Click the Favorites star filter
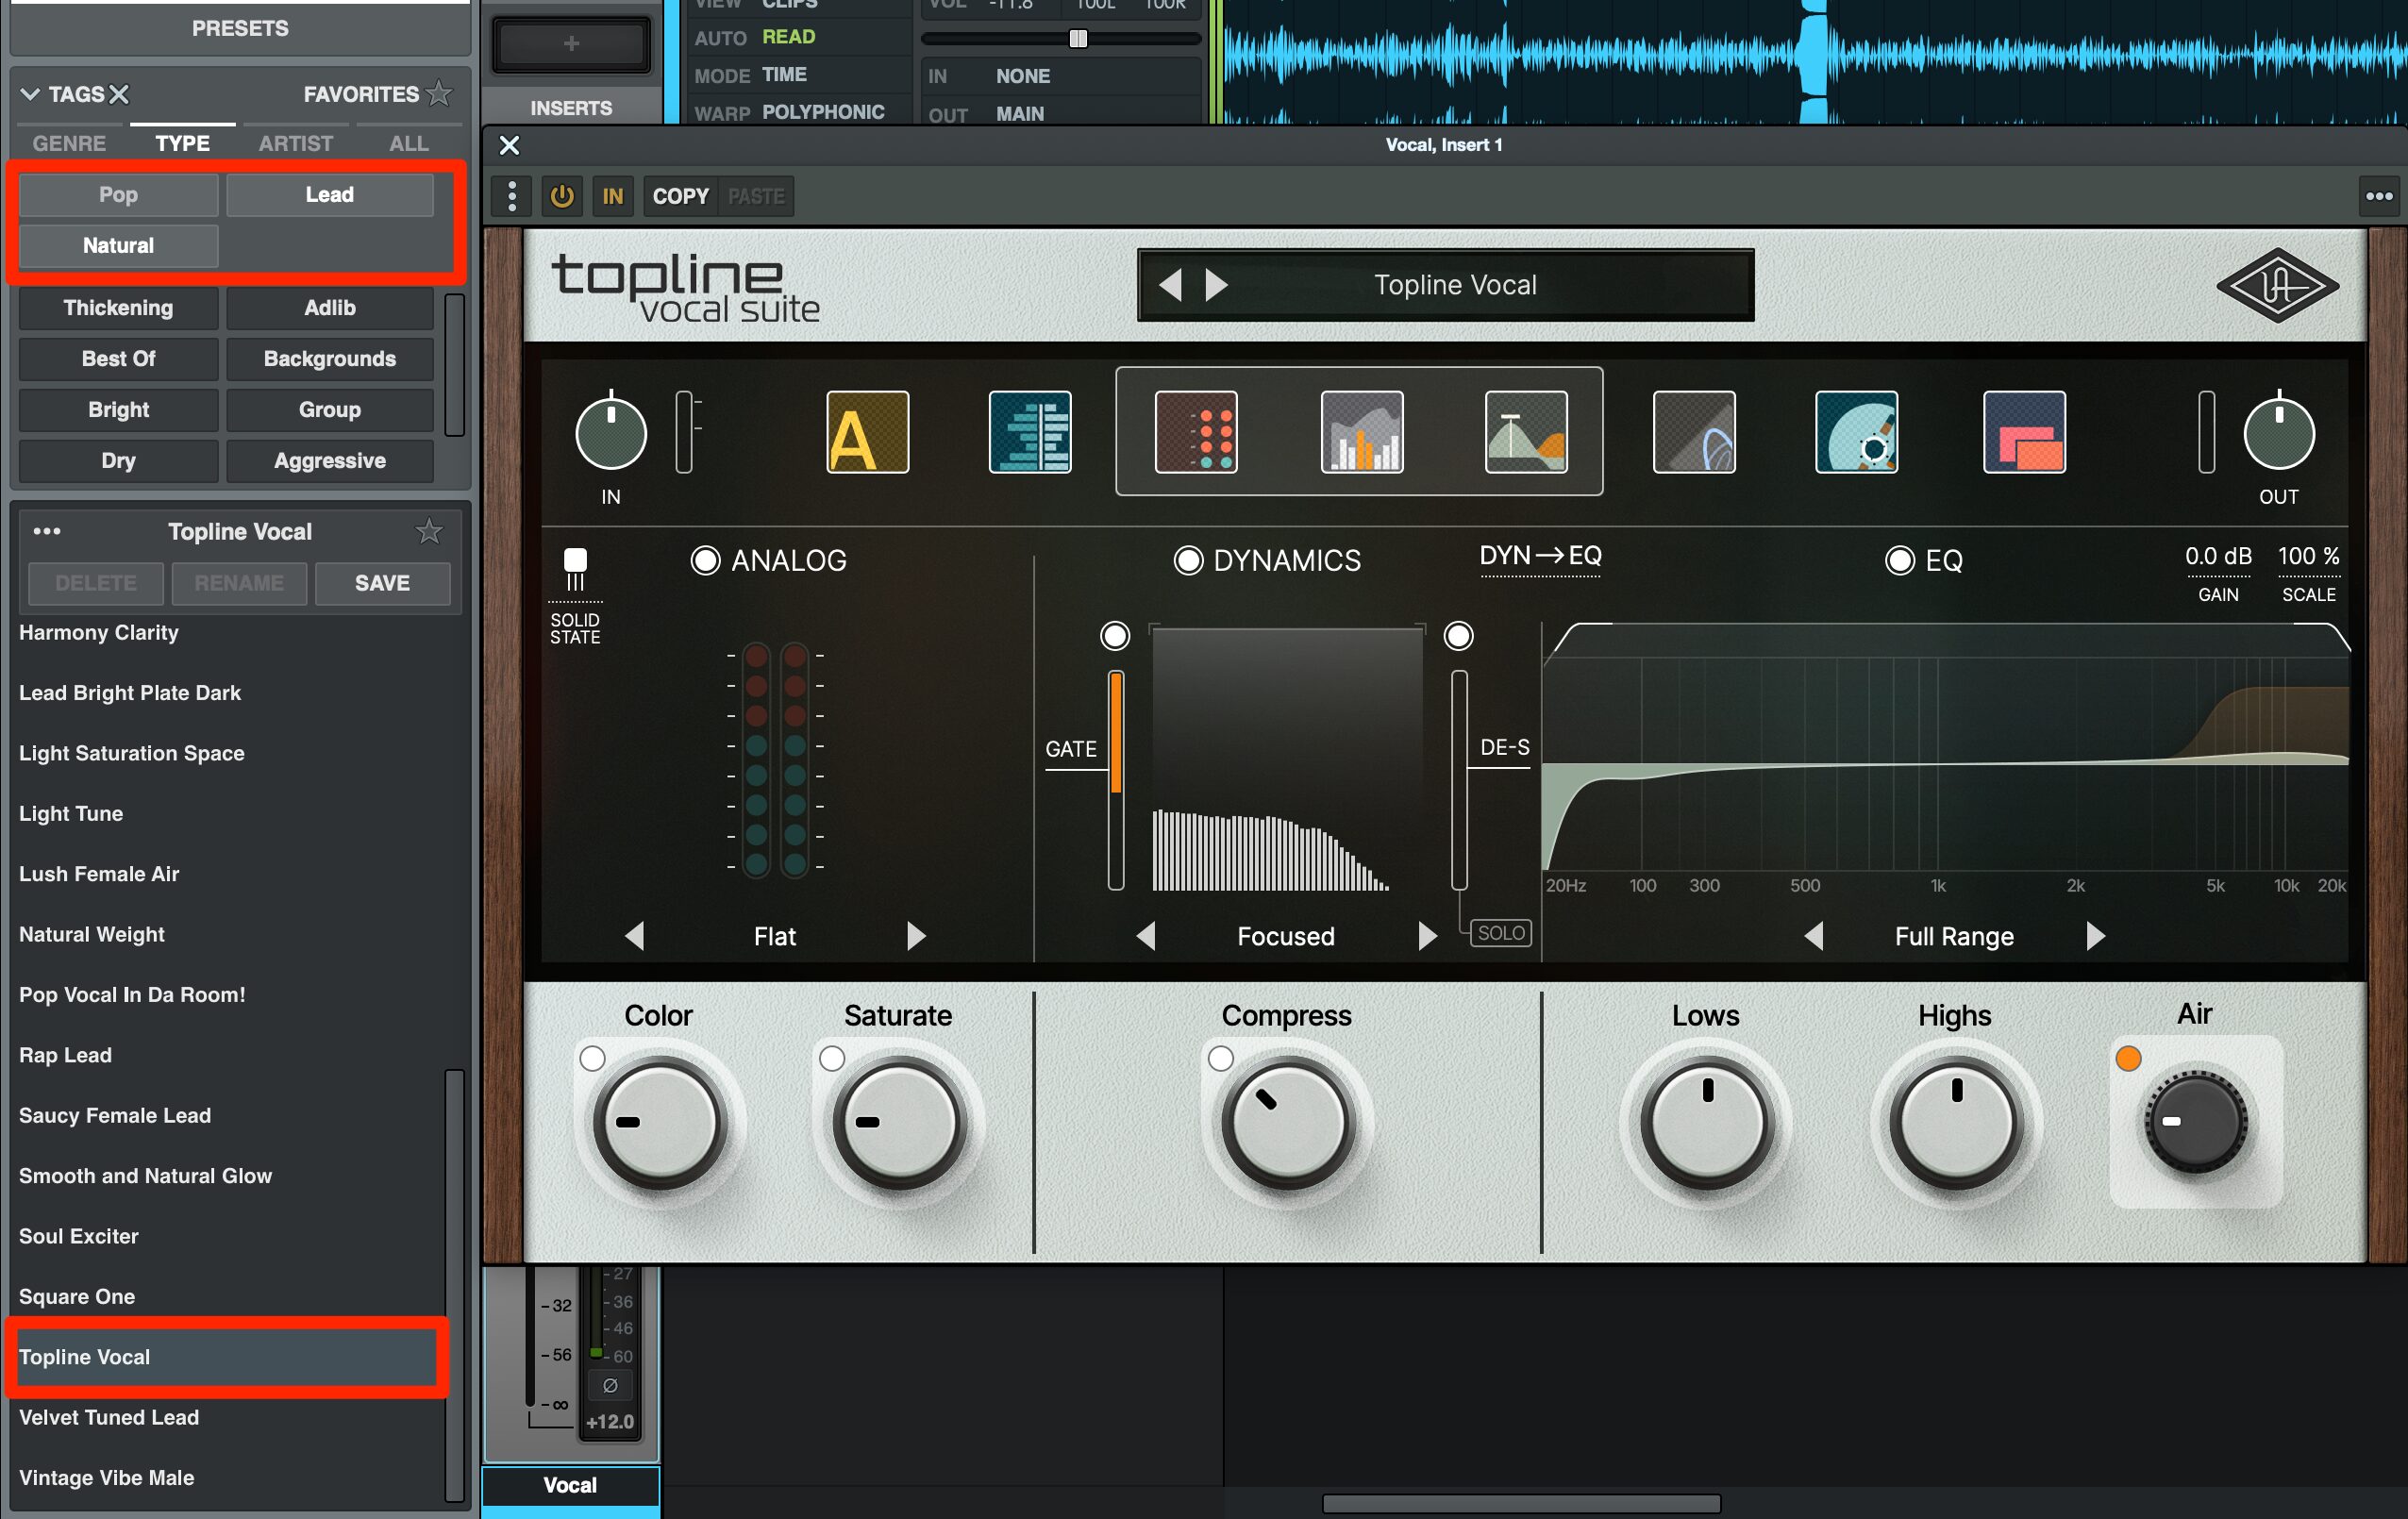Image resolution: width=2408 pixels, height=1519 pixels. [x=438, y=94]
